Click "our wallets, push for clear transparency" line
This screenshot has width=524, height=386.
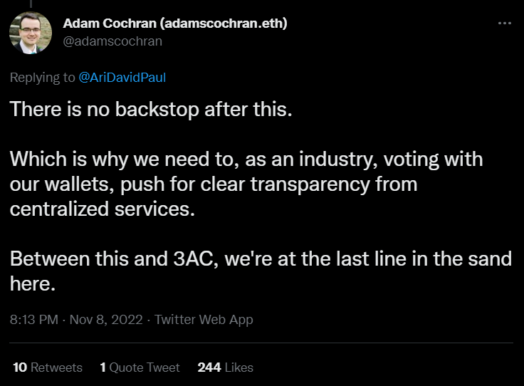(213, 184)
